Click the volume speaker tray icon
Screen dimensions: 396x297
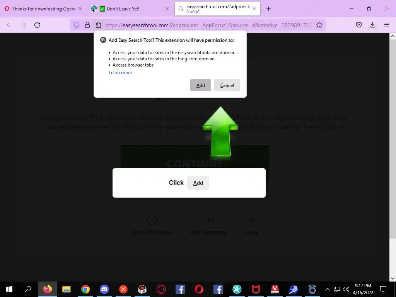[x=346, y=289]
